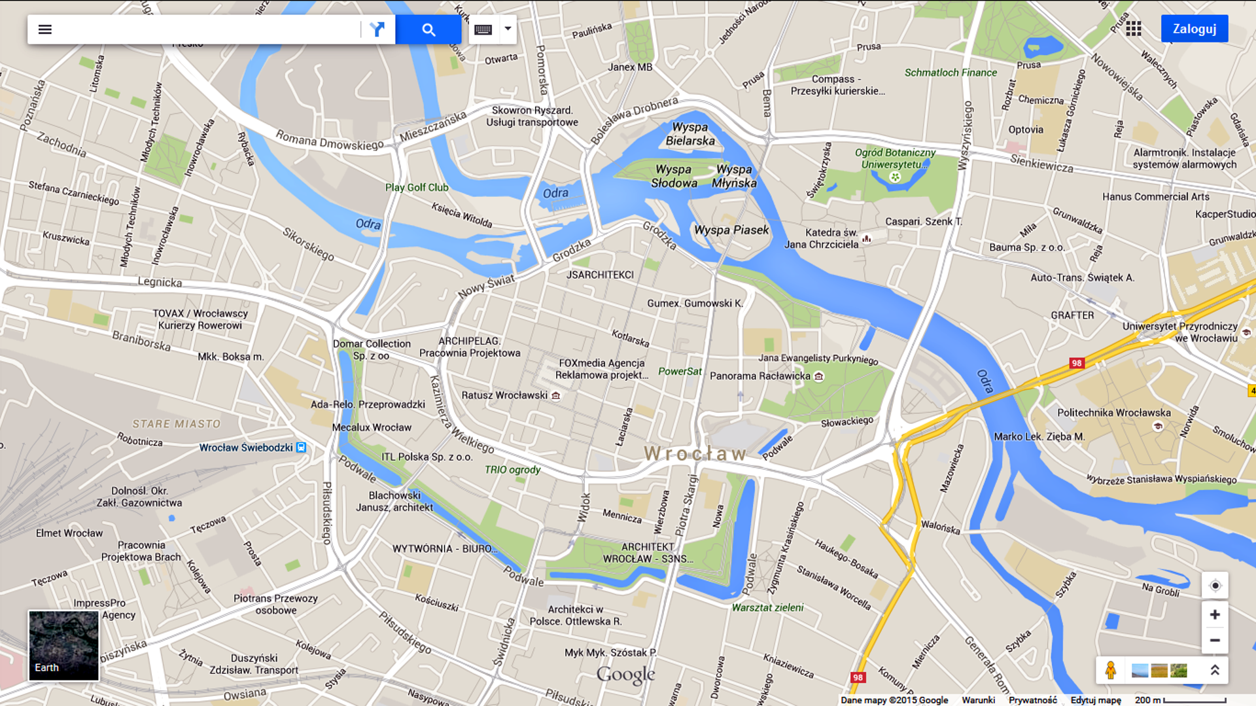Expand the imagery strip with chevron
This screenshot has height=706, width=1256.
pos(1215,670)
